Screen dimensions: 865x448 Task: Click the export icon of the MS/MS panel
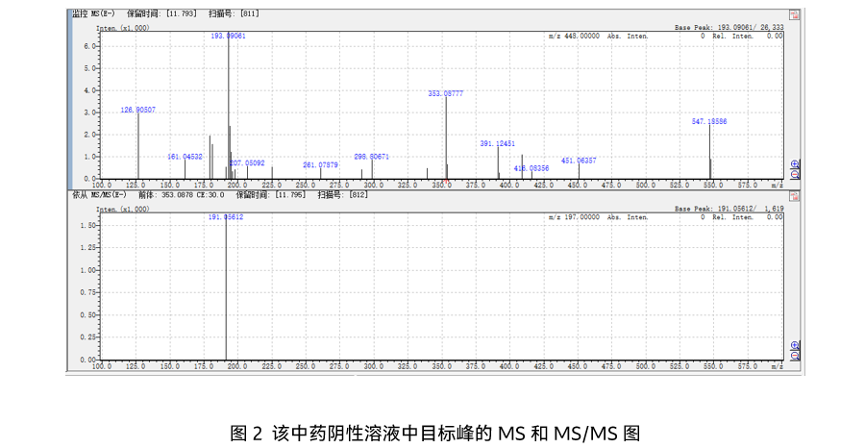pos(795,196)
